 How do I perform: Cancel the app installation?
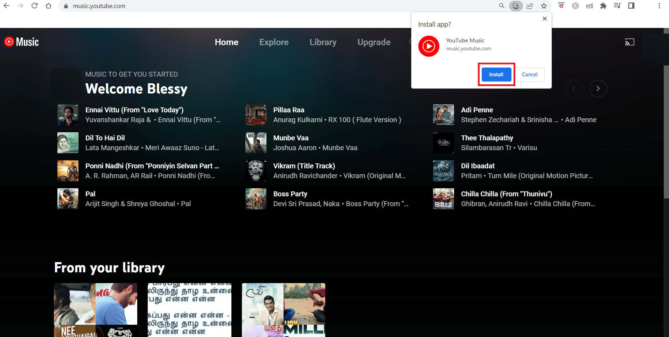tap(530, 75)
